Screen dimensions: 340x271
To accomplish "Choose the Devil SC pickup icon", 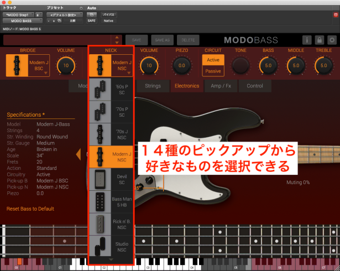I will coord(100,179).
